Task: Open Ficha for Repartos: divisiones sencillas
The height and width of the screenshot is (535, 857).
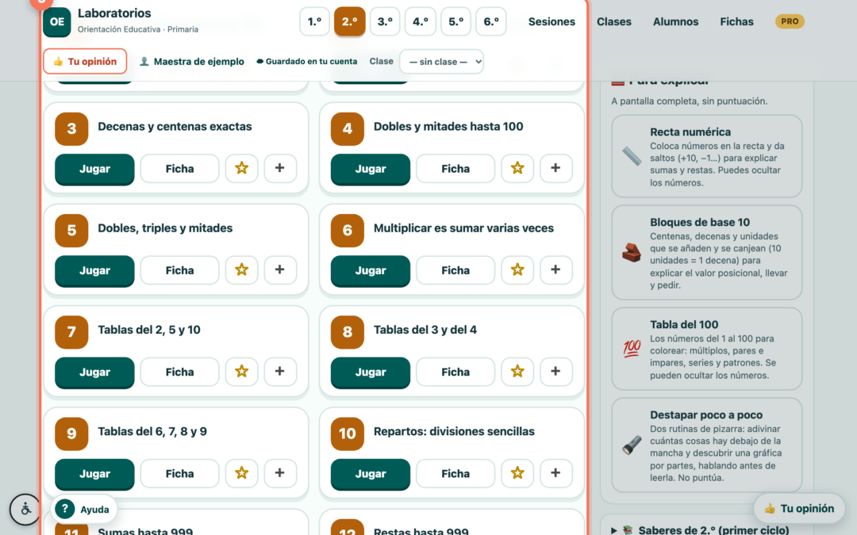Action: (x=455, y=473)
